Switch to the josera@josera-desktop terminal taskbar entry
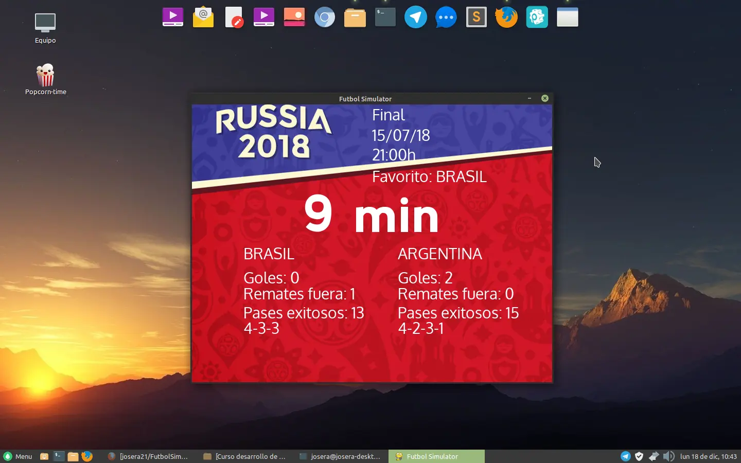The width and height of the screenshot is (741, 463). point(341,456)
